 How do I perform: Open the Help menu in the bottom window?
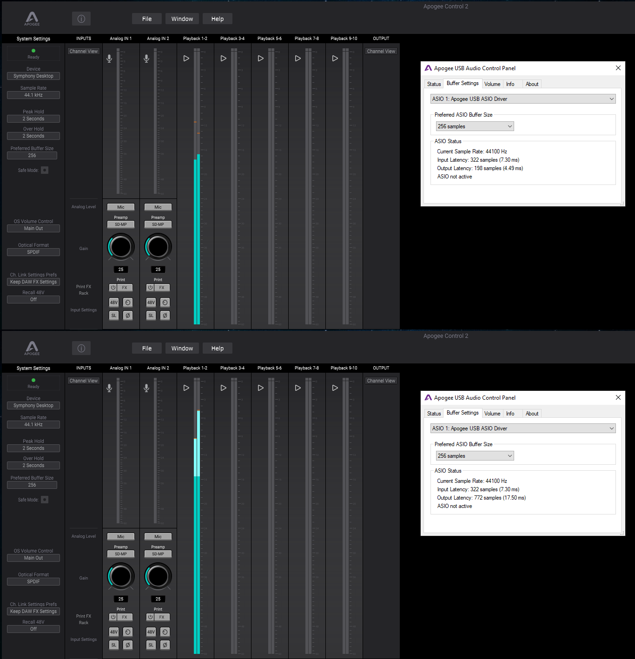[x=218, y=348]
